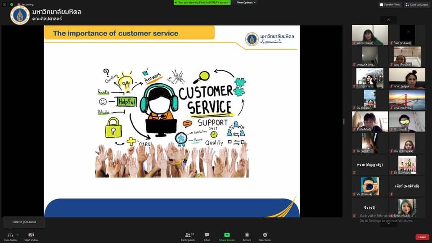Click the red Leave button

coord(422,237)
